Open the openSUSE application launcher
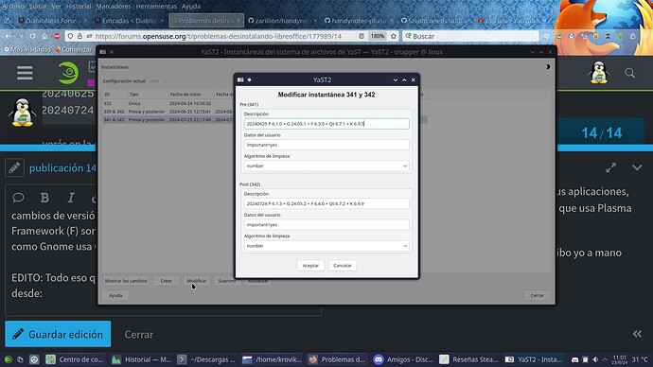This screenshot has width=653, height=367. 9,359
